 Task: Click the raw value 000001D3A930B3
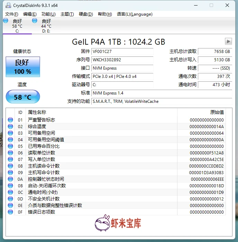pos(207,172)
